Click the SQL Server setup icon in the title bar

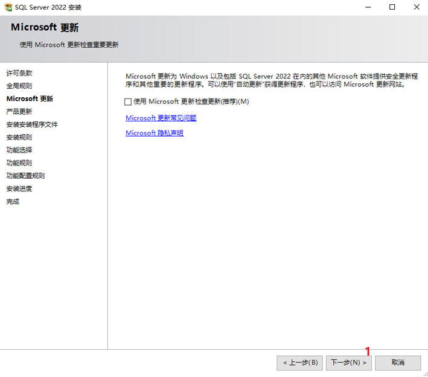(x=8, y=7)
